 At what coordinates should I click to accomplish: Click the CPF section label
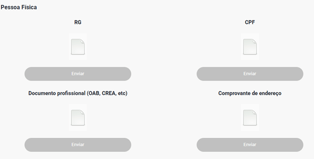point(250,22)
